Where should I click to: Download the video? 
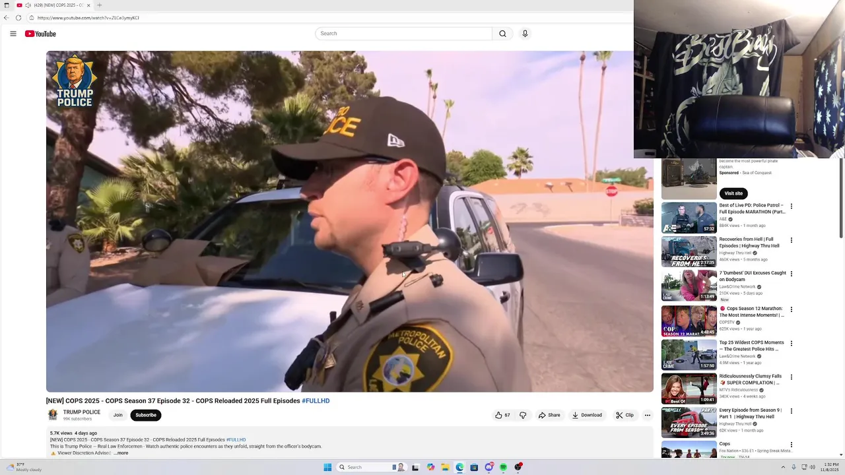[x=587, y=415]
